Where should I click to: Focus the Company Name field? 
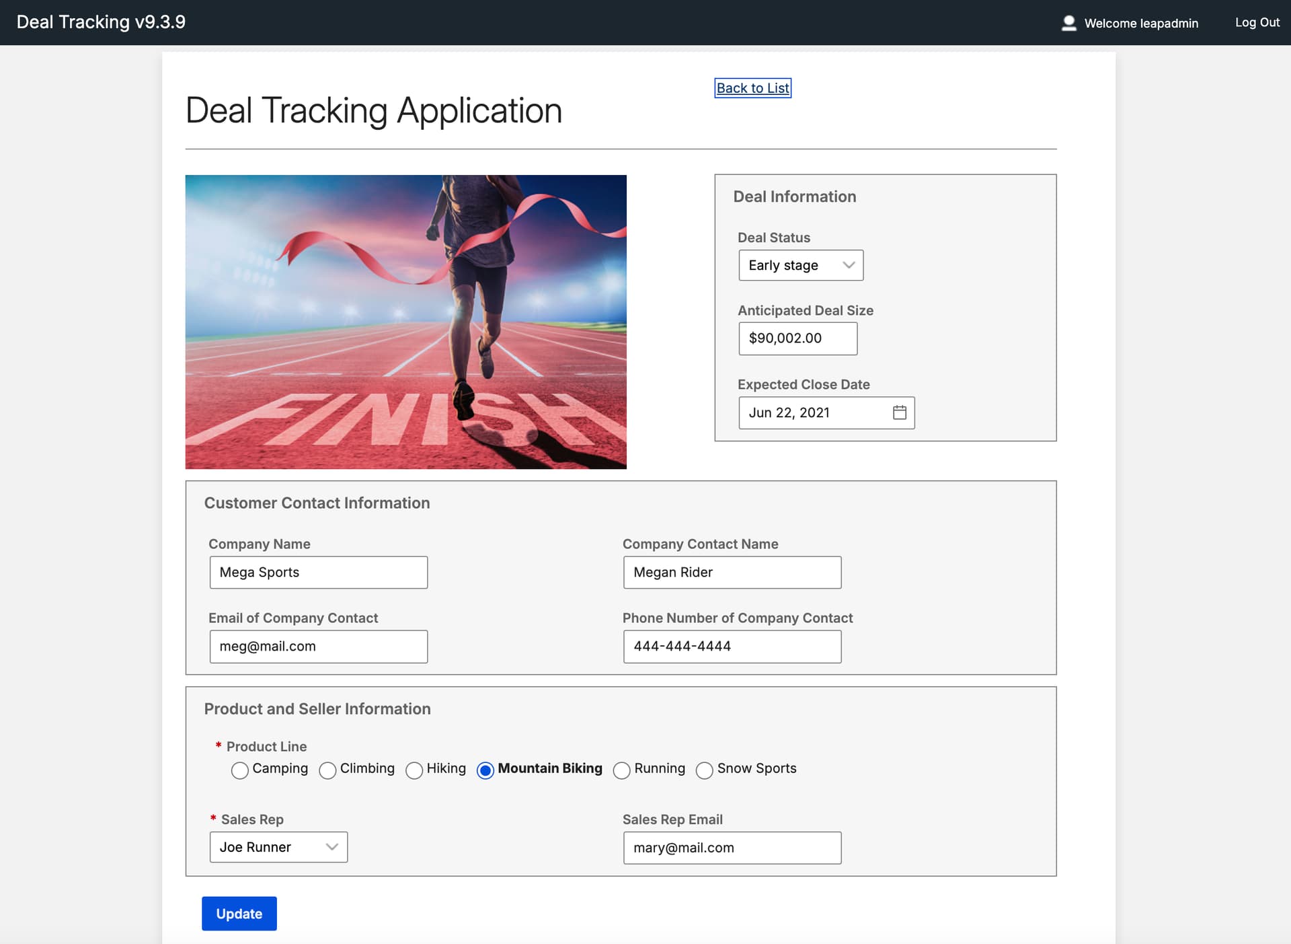tap(319, 573)
